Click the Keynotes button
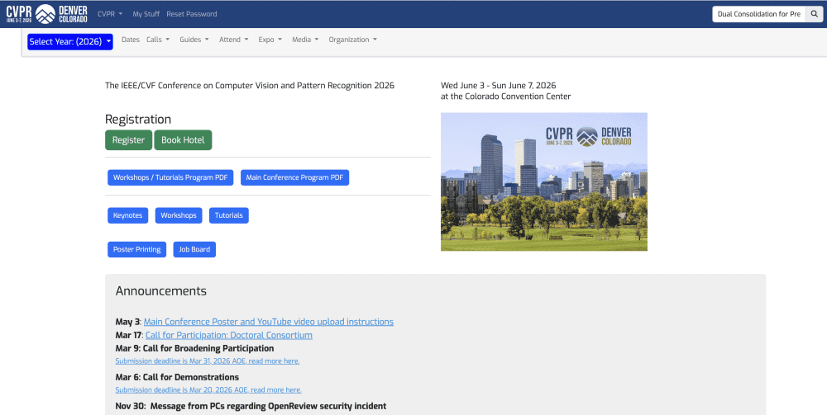The height and width of the screenshot is (415, 827). click(x=128, y=215)
